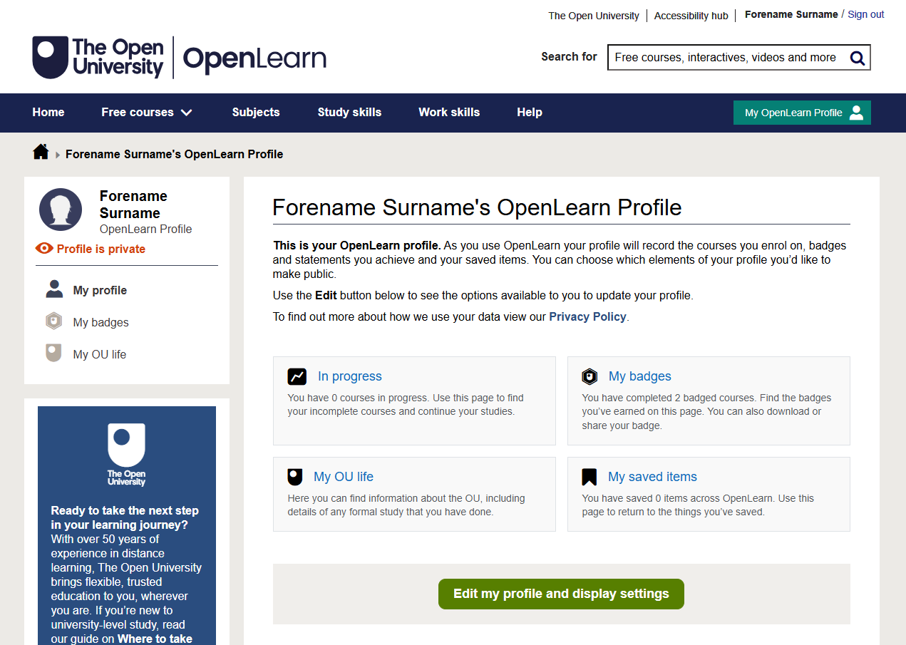Click the My OU life shield icon in sidebar

[53, 353]
